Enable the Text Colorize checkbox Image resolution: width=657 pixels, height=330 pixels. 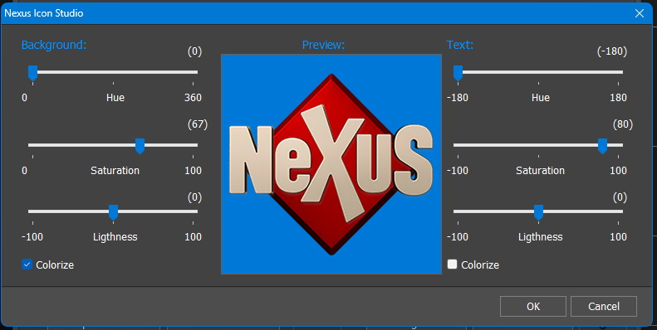[x=452, y=264]
